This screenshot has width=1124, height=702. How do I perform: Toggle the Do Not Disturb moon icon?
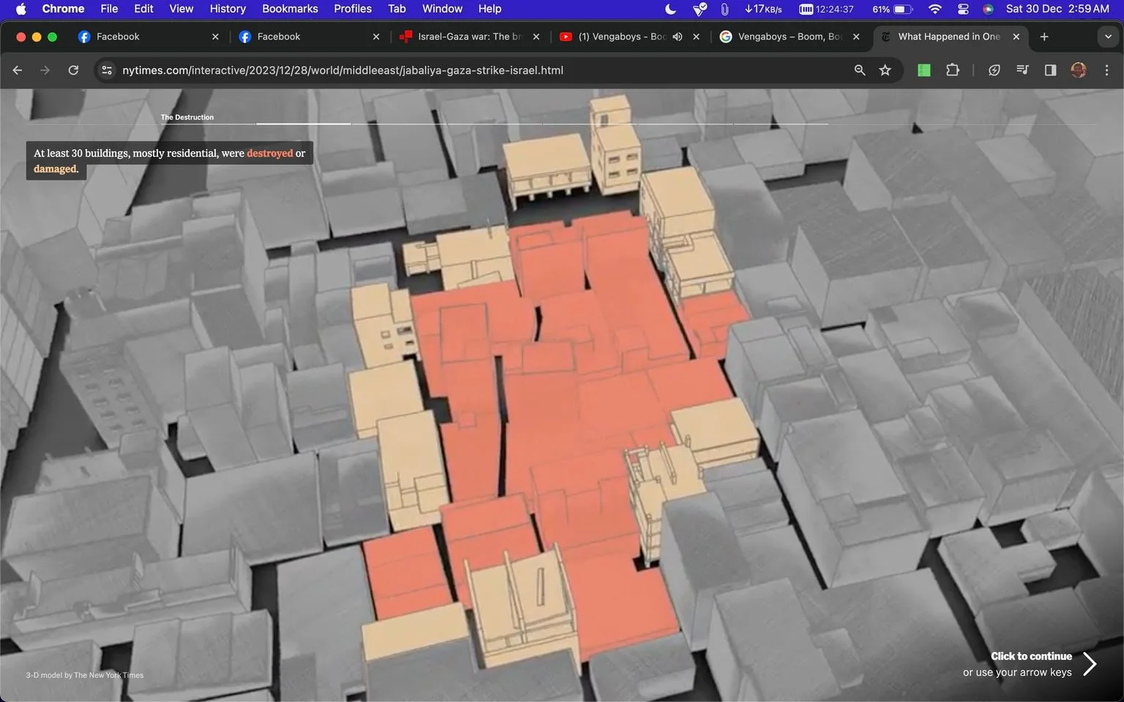click(x=671, y=9)
